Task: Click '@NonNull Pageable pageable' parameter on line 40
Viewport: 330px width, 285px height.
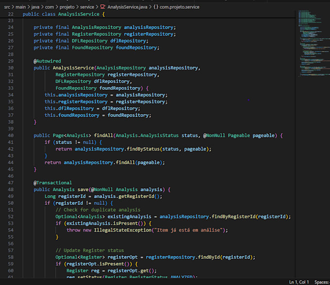Action: point(239,135)
